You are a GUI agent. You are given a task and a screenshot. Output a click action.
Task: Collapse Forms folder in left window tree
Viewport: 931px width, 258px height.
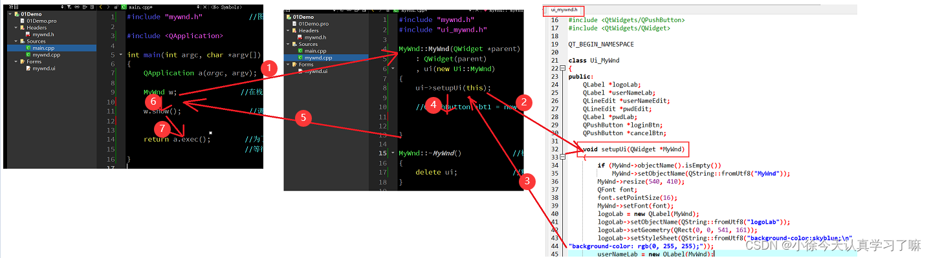(16, 61)
